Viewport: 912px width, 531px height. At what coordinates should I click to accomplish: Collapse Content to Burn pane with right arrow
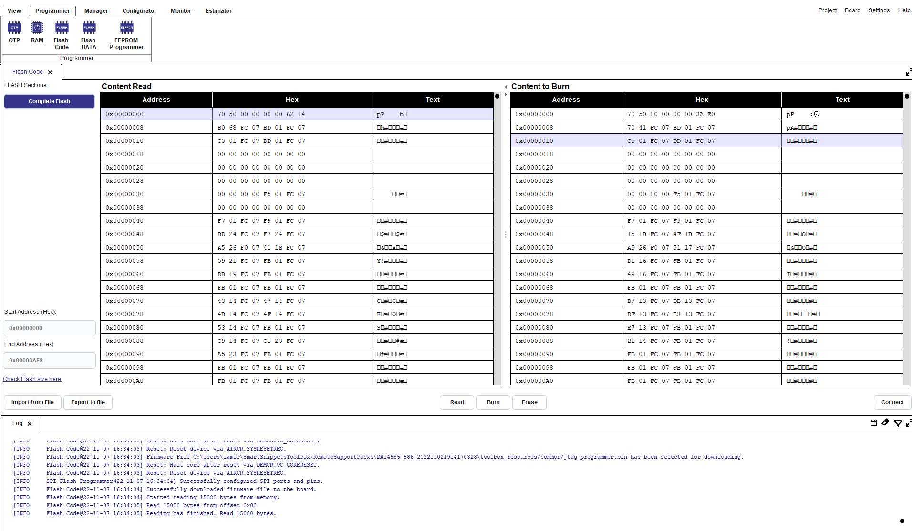pyautogui.click(x=506, y=94)
